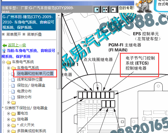
Task: Expand the nested 车身电气系统 subfolder
Action: [x=9, y=68]
